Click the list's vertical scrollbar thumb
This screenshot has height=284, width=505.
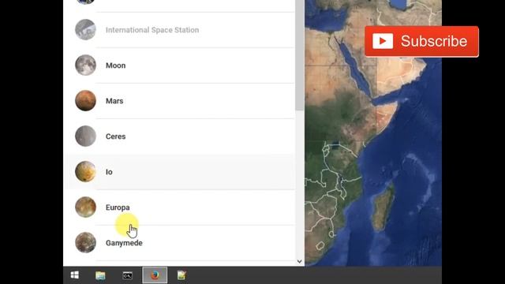(300, 54)
